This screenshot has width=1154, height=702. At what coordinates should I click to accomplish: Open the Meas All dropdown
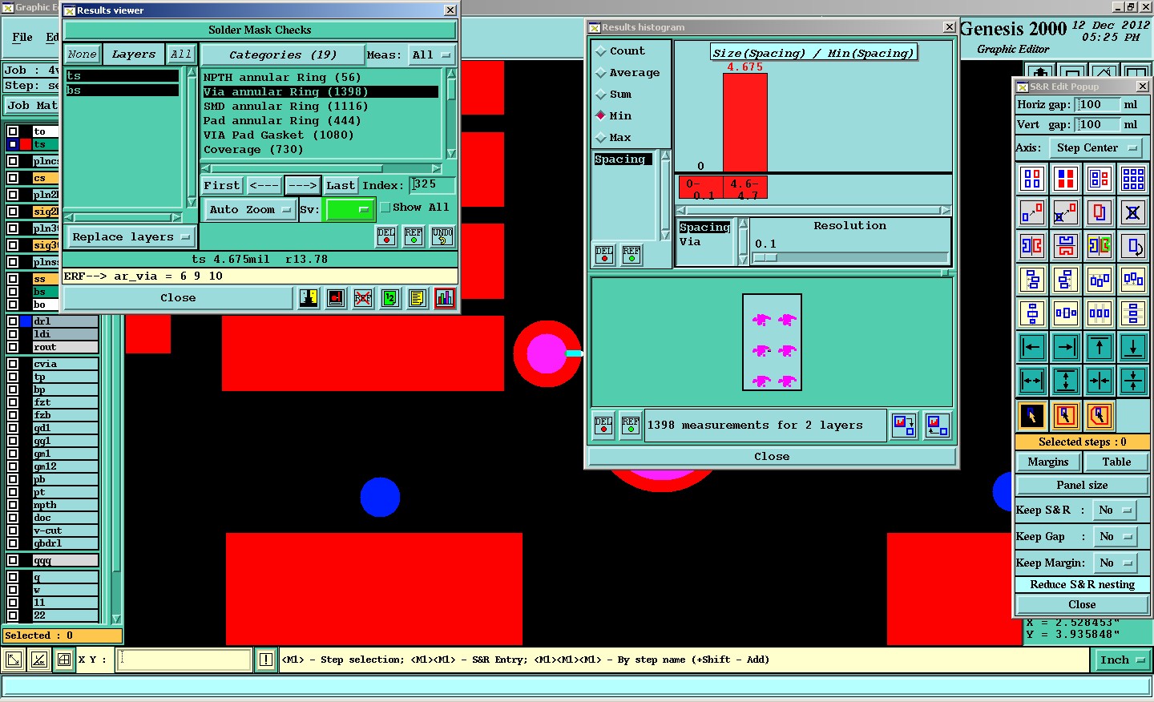click(431, 54)
